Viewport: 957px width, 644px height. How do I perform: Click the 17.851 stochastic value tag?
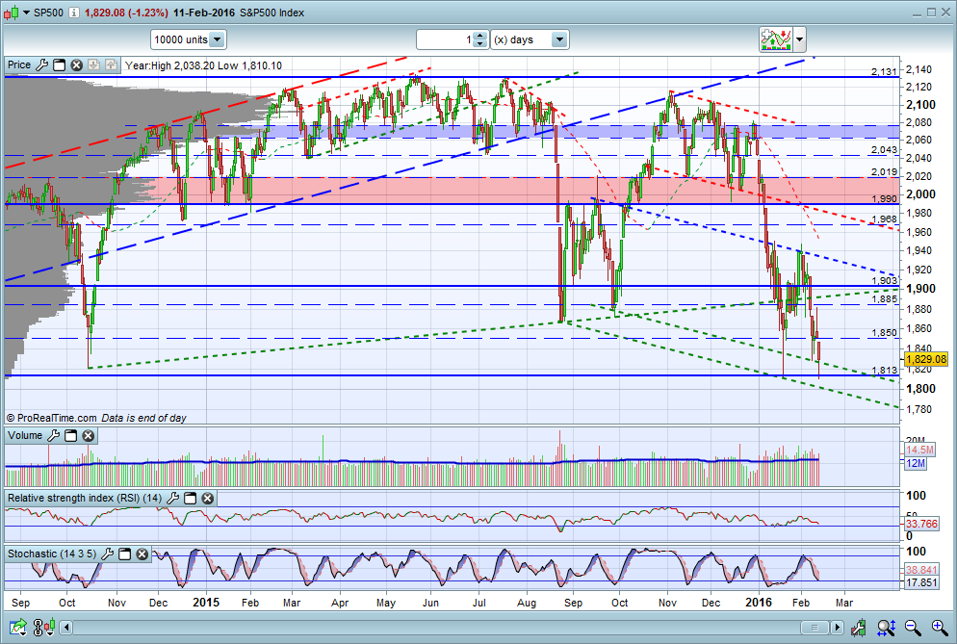pyautogui.click(x=921, y=582)
